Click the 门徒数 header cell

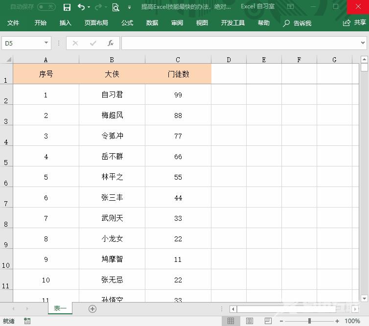tap(178, 74)
